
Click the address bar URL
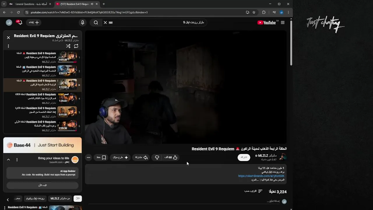click(89, 12)
